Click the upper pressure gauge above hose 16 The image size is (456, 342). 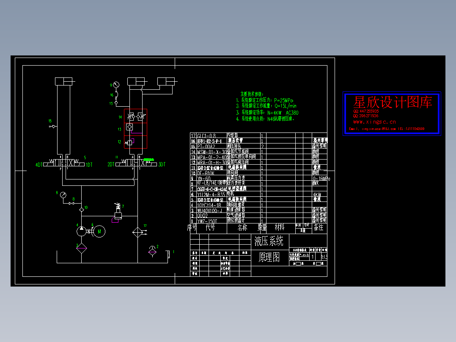point(116,85)
